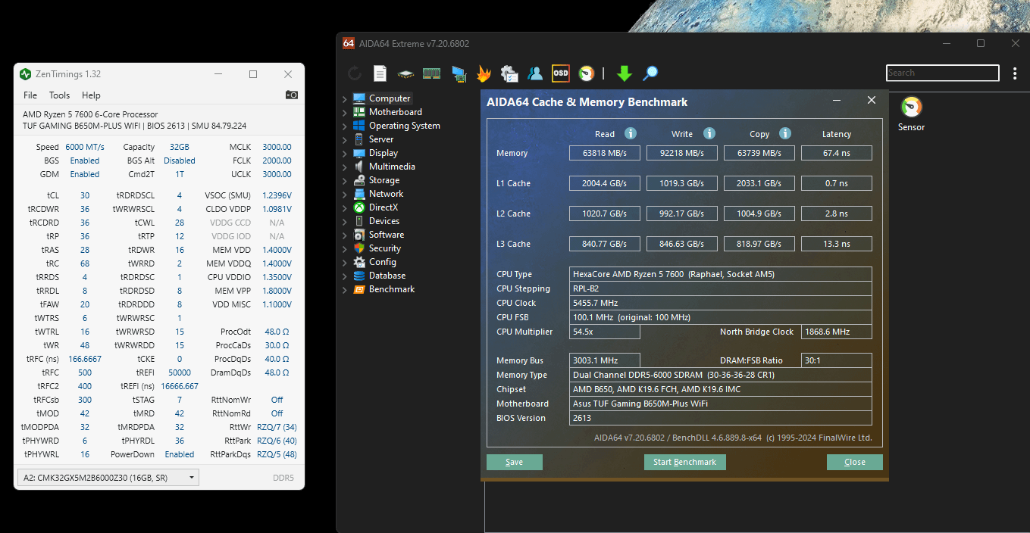Open the CPUID chip icon in toolbar
This screenshot has width=1030, height=533.
(406, 73)
